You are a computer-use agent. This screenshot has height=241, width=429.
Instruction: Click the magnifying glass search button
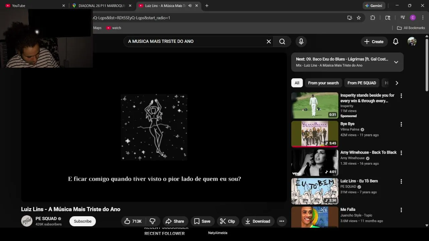[282, 42]
